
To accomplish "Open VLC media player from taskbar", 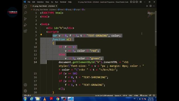I will pos(45,99).
